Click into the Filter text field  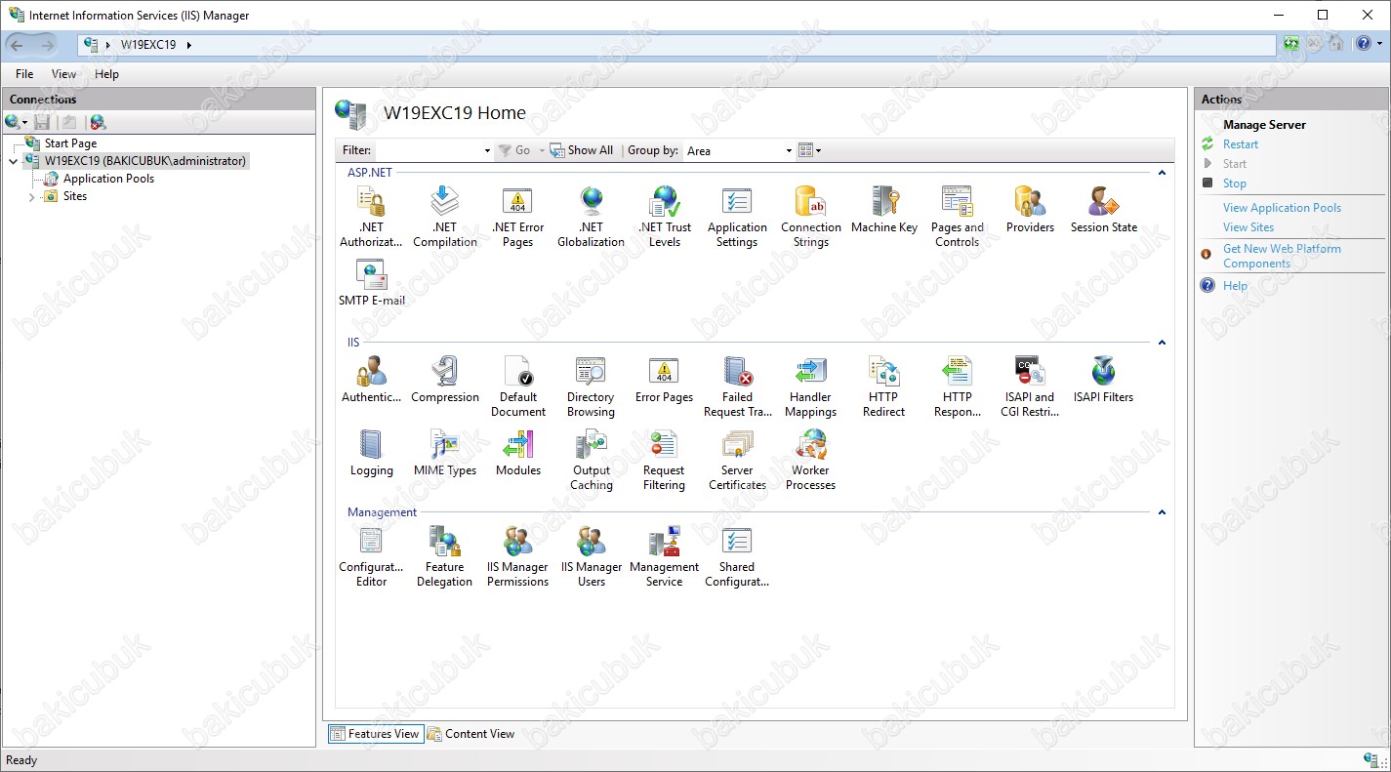pos(429,151)
